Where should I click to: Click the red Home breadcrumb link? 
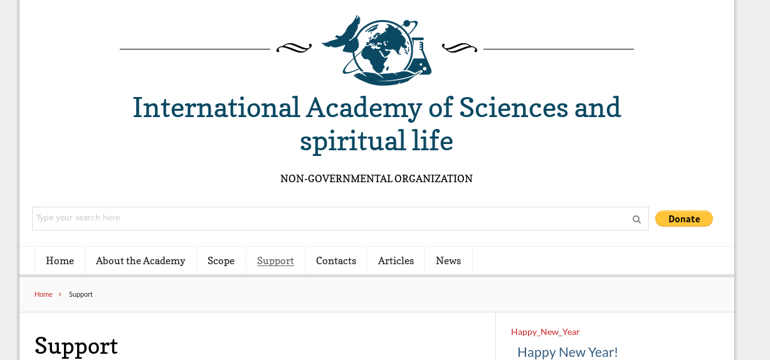click(43, 294)
